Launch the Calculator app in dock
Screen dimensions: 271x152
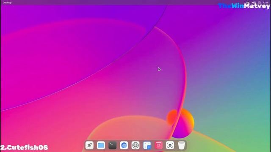click(x=147, y=145)
